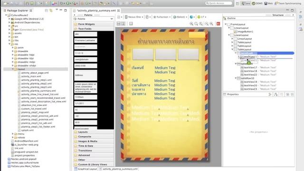
Task: Open activity_main.xml in Package Explorer
Action: tap(31, 76)
